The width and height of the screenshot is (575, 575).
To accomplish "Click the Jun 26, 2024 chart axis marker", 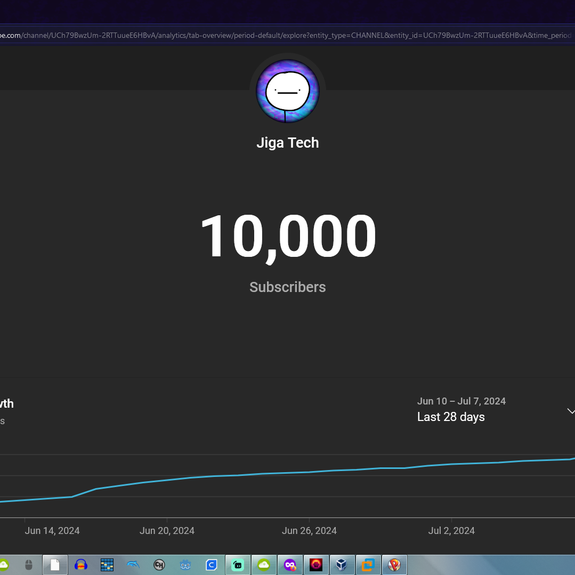I will click(309, 530).
